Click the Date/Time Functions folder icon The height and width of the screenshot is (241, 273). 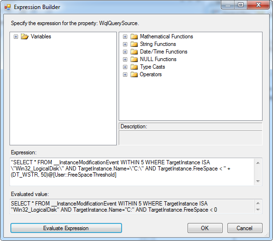coord(134,52)
